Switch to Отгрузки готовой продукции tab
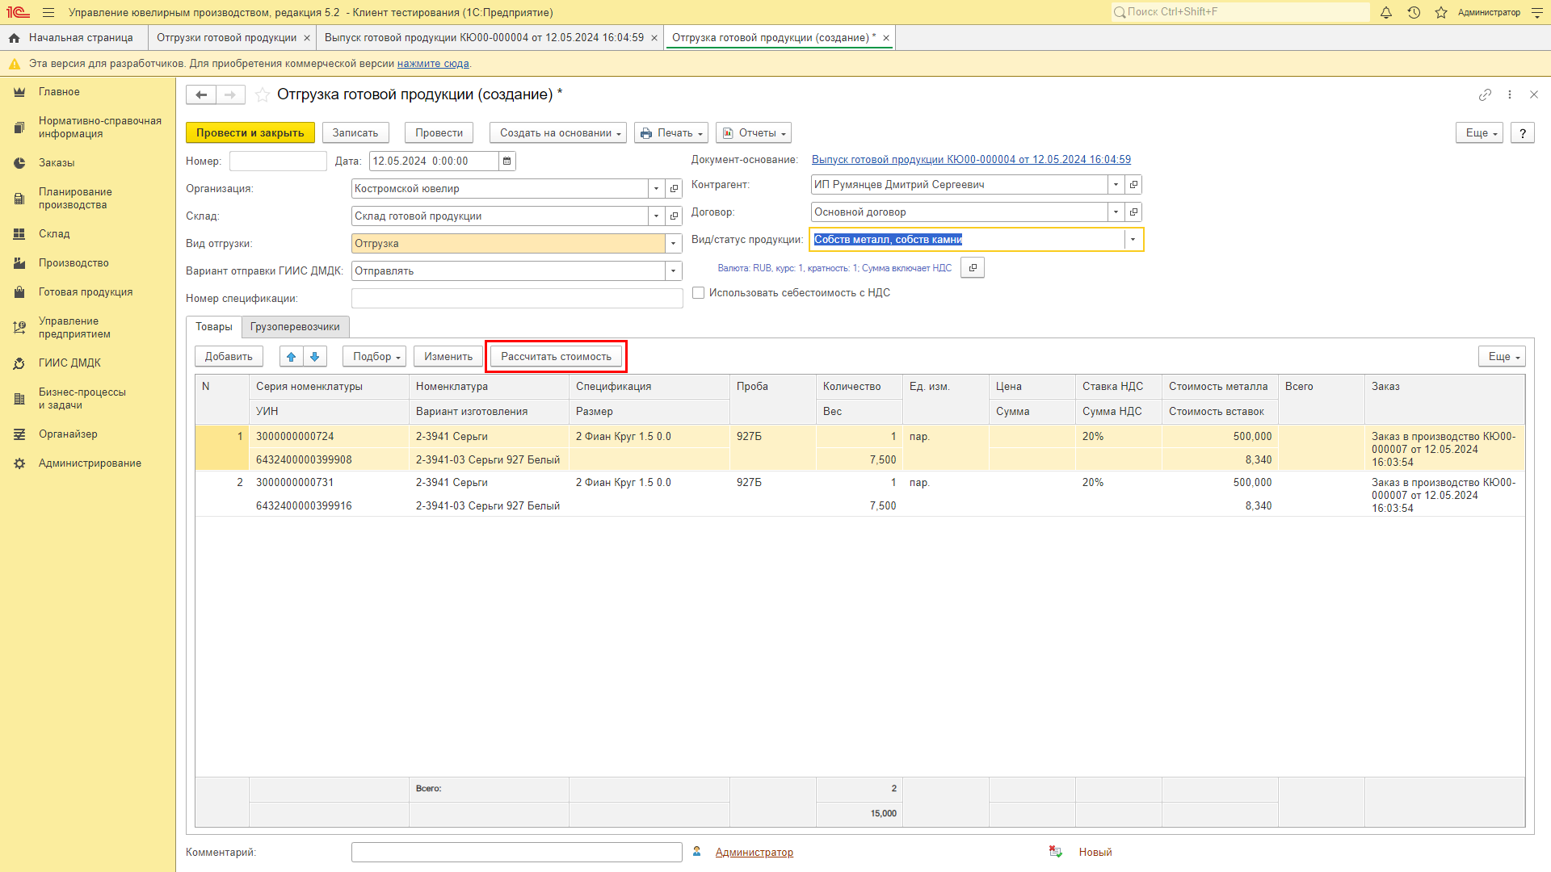 pyautogui.click(x=226, y=38)
